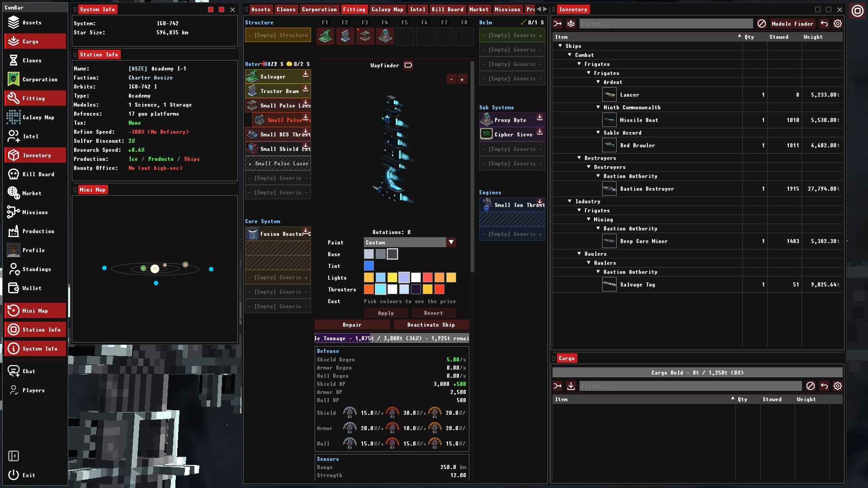868x488 pixels.
Task: Select the Bastion Destroyer row
Action: click(x=698, y=188)
